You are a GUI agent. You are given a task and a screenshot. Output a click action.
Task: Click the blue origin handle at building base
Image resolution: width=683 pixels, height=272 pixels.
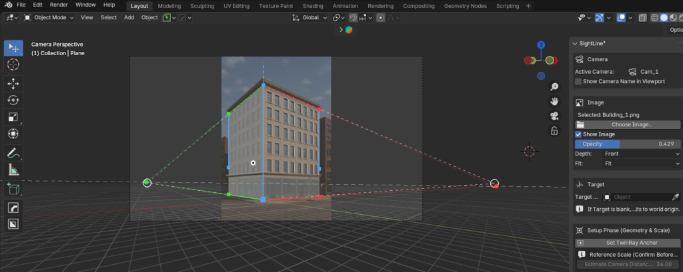click(x=263, y=199)
